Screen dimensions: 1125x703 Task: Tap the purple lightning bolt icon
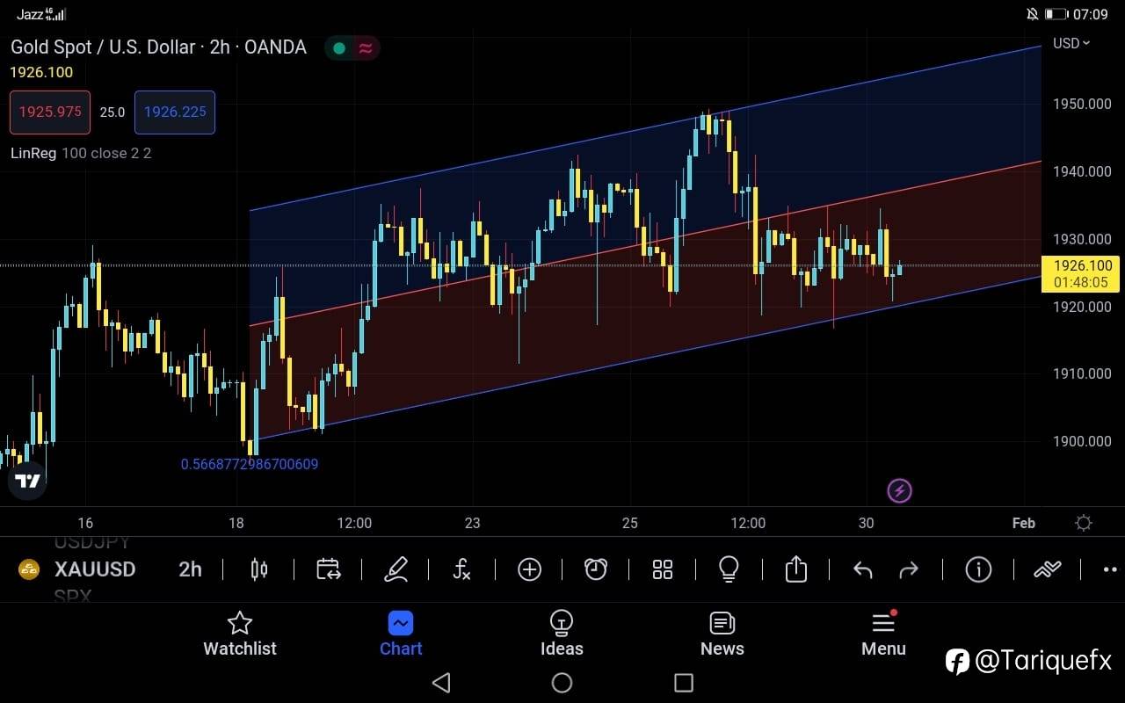click(x=899, y=490)
